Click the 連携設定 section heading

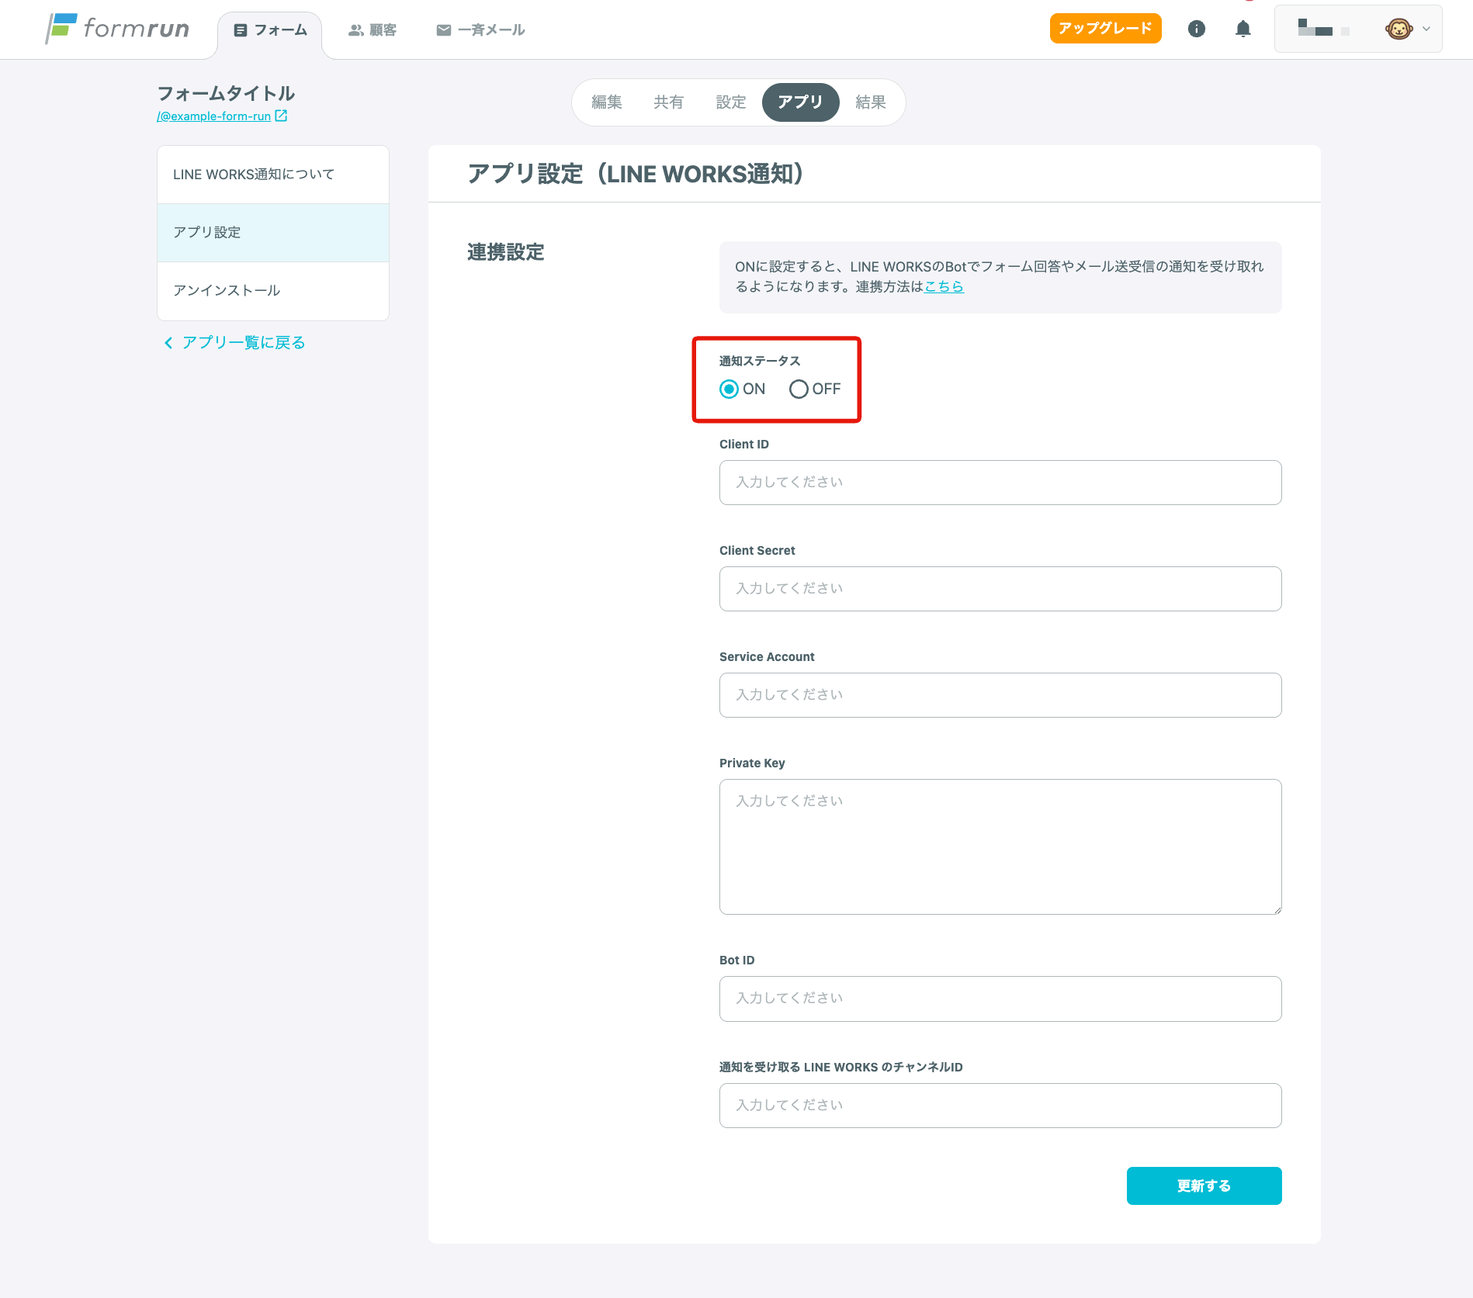click(x=506, y=252)
